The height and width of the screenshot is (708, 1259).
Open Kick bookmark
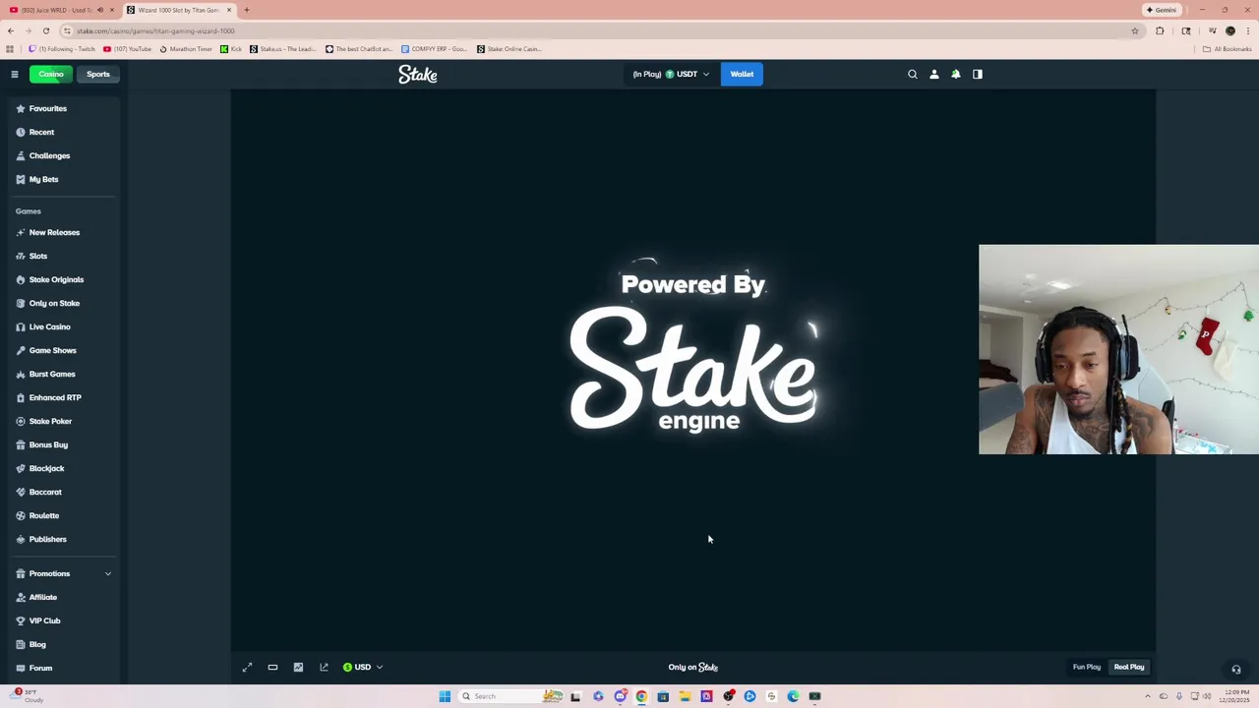(x=231, y=49)
